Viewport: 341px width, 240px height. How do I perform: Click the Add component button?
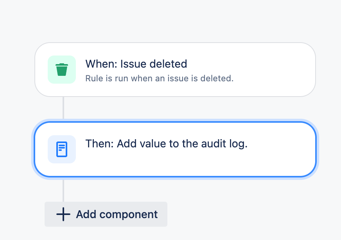pyautogui.click(x=106, y=214)
